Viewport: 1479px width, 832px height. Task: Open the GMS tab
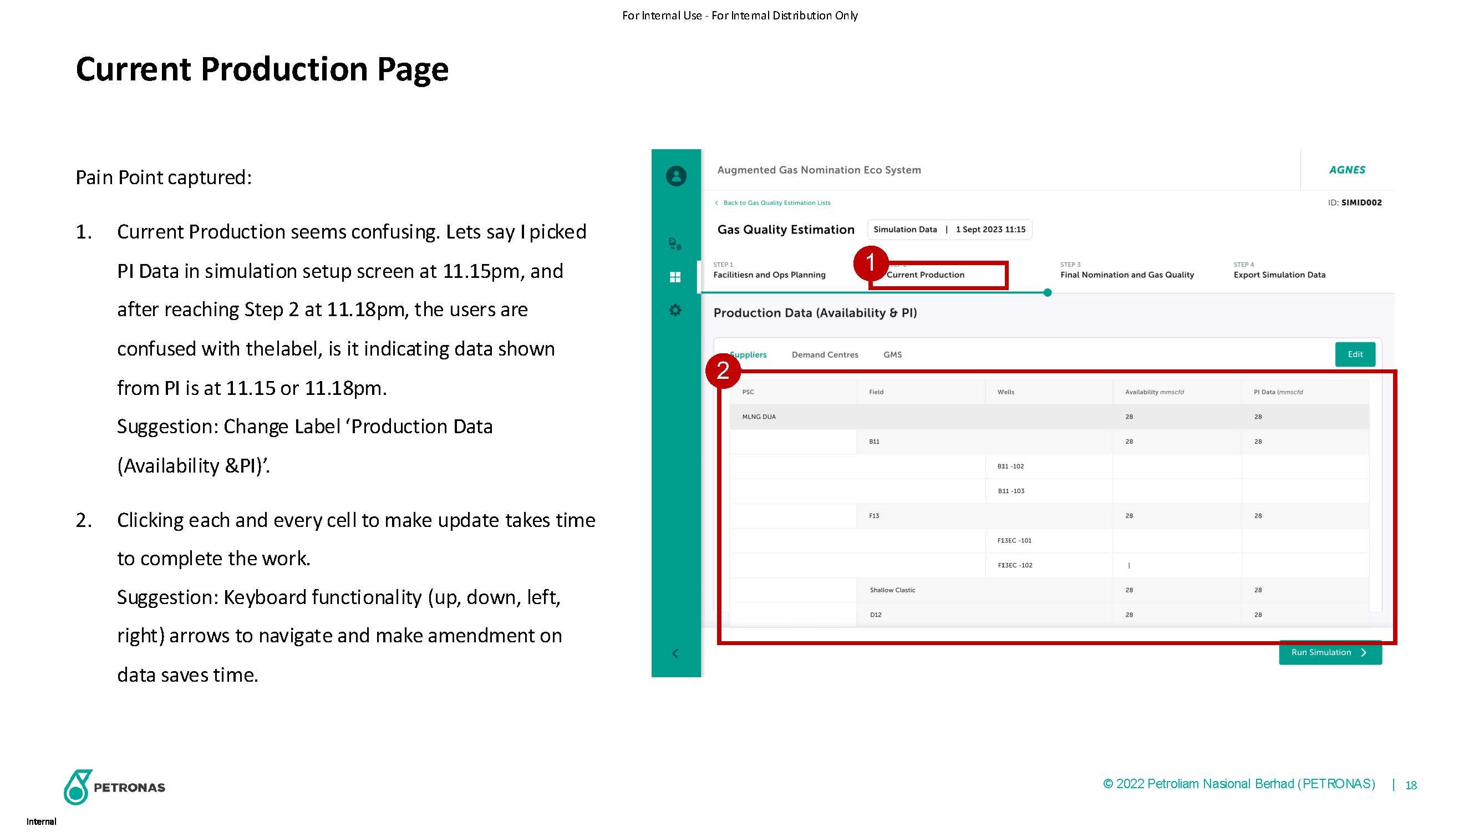pos(892,355)
